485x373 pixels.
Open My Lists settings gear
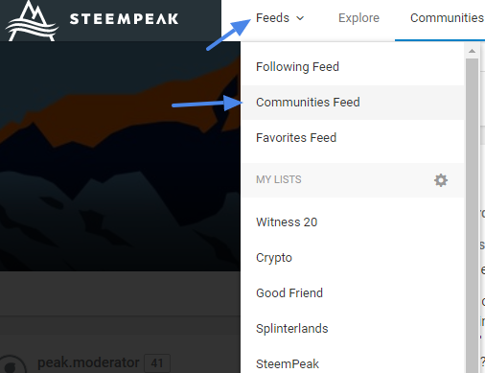441,180
